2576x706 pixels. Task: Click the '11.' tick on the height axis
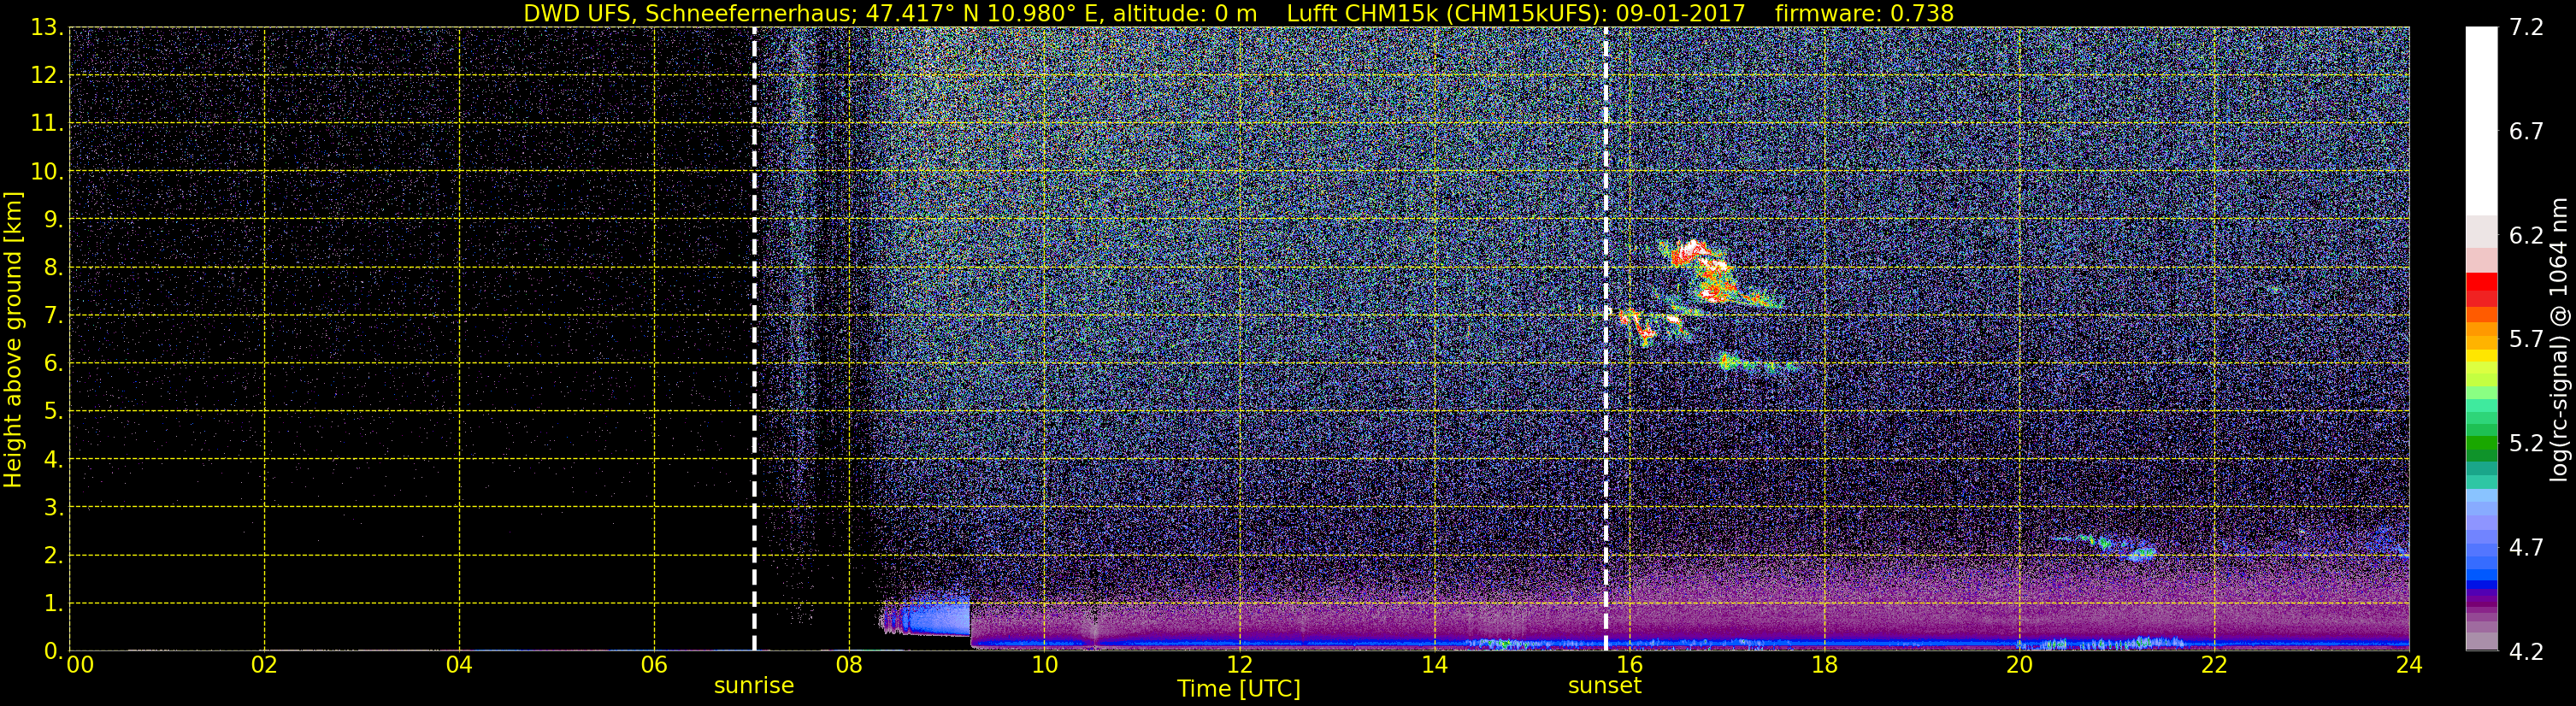click(46, 123)
